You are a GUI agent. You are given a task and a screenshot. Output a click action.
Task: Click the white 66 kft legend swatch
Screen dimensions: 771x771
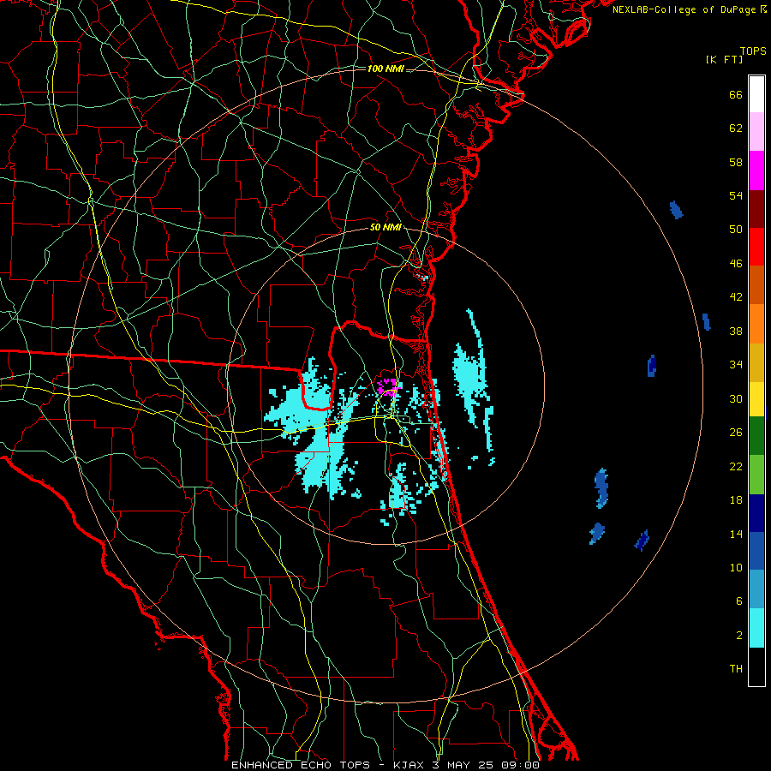[756, 94]
